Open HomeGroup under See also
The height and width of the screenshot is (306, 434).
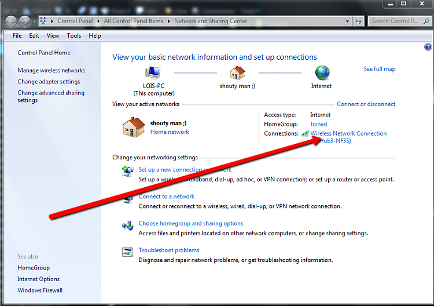click(34, 268)
